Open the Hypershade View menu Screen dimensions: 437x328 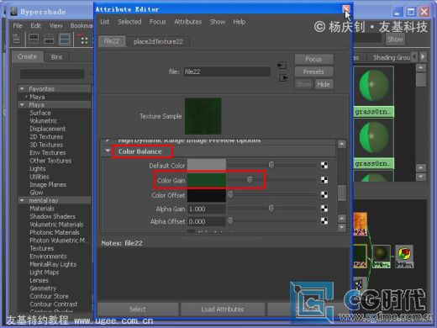(x=55, y=25)
